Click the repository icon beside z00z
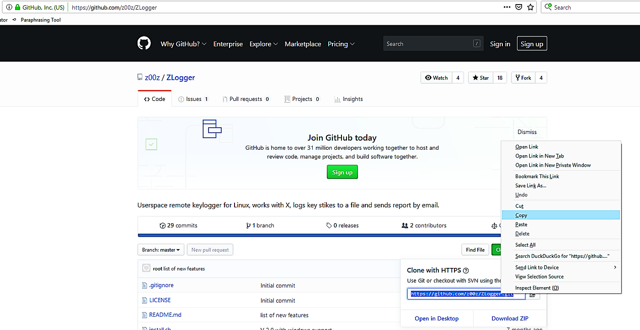 [x=140, y=77]
